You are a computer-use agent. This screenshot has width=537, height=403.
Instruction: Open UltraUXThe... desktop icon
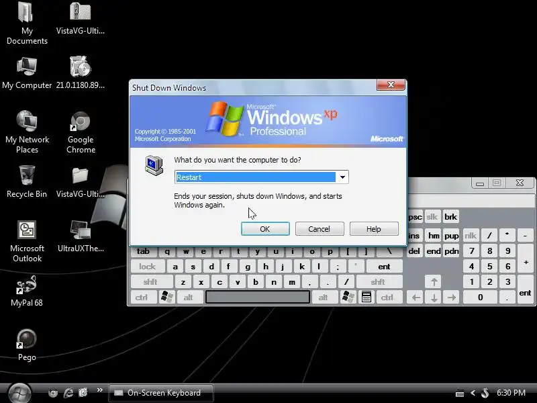(x=80, y=236)
